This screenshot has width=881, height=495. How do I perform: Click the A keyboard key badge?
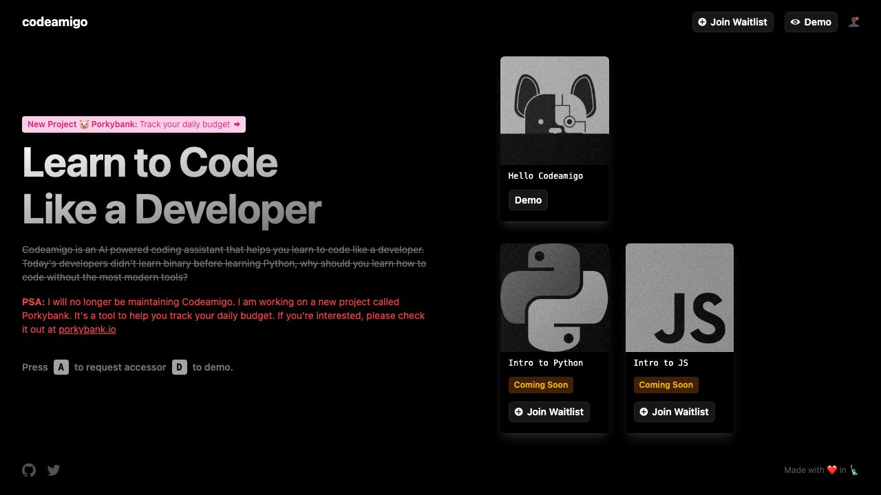point(61,367)
